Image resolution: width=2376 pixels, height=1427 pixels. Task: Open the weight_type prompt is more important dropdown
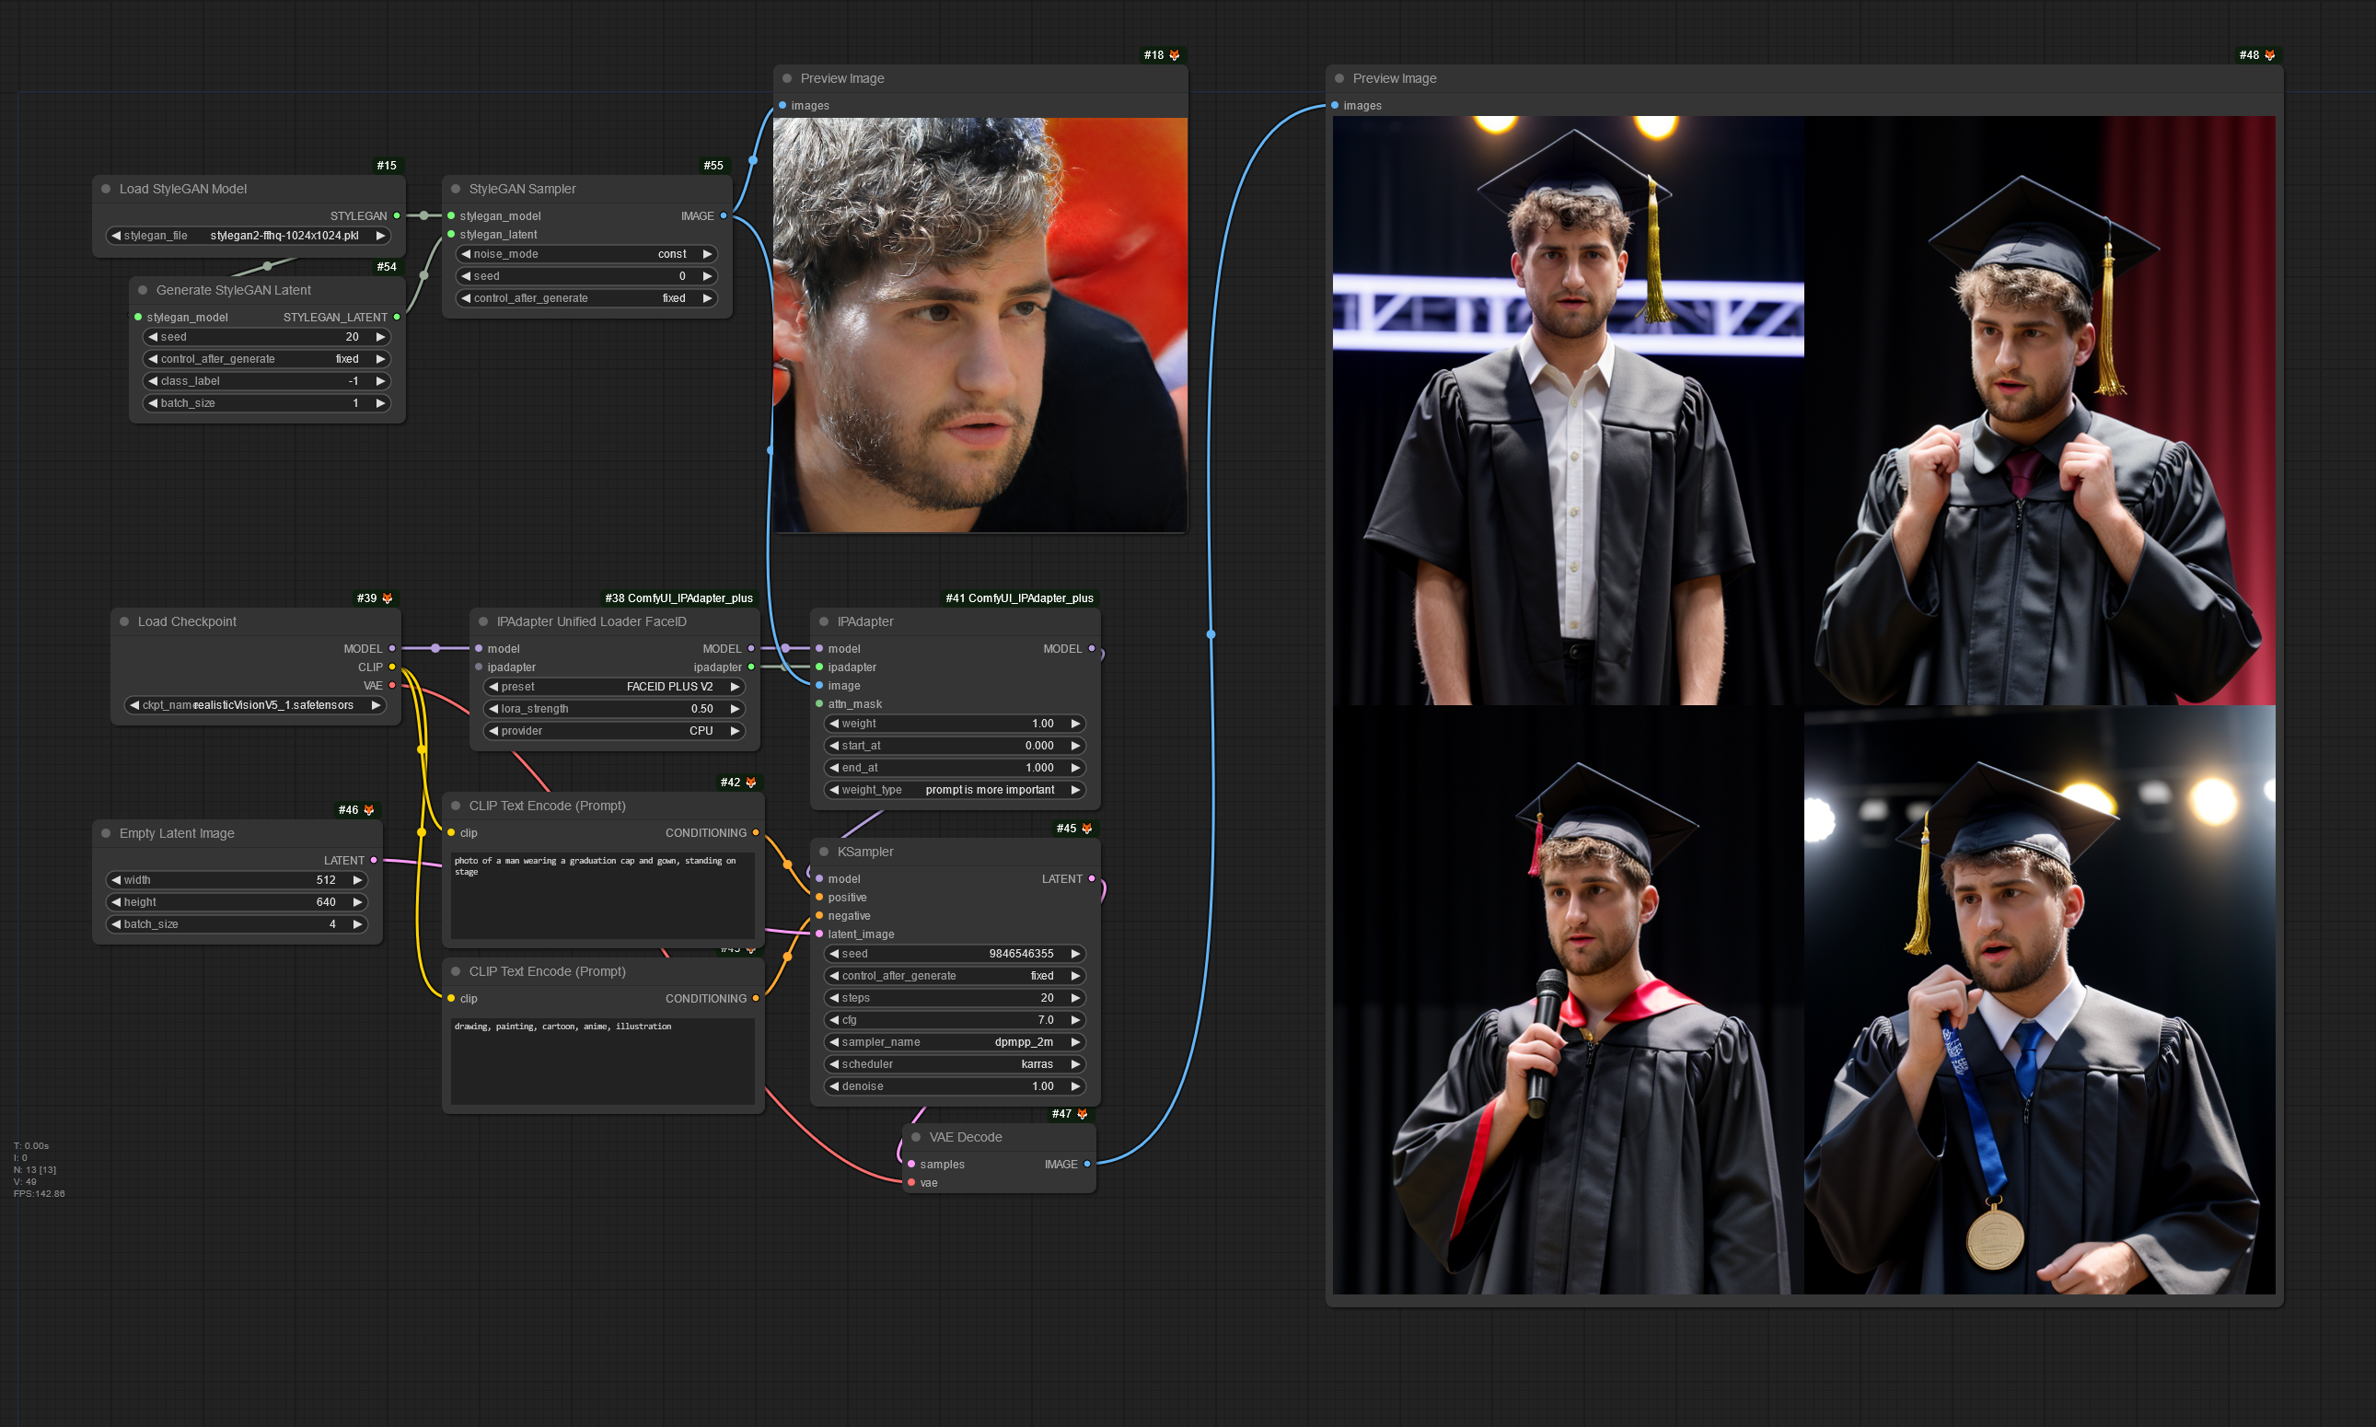955,791
